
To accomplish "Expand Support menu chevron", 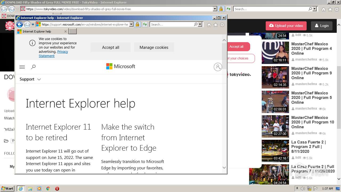I will pos(39,79).
